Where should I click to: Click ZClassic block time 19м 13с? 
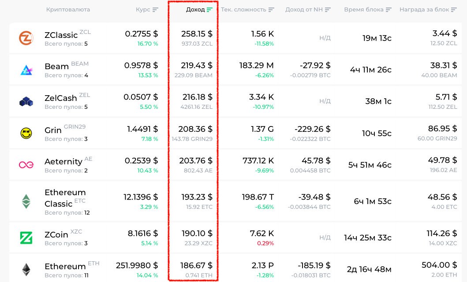tap(377, 38)
